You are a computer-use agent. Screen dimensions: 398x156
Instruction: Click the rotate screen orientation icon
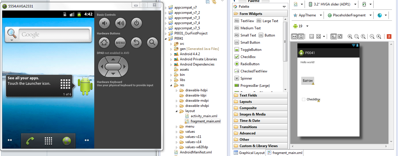point(364,4)
